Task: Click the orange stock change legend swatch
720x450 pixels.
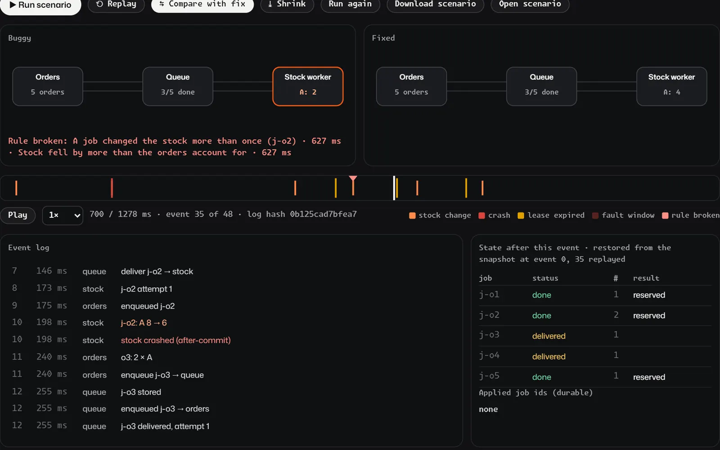Action: coord(412,216)
